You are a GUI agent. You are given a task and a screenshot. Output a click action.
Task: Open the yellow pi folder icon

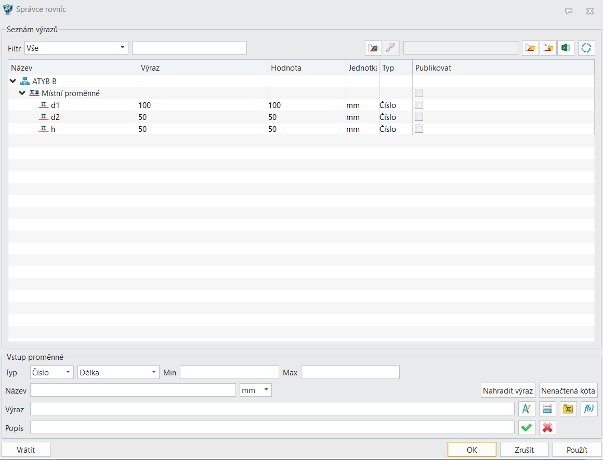pos(568,409)
